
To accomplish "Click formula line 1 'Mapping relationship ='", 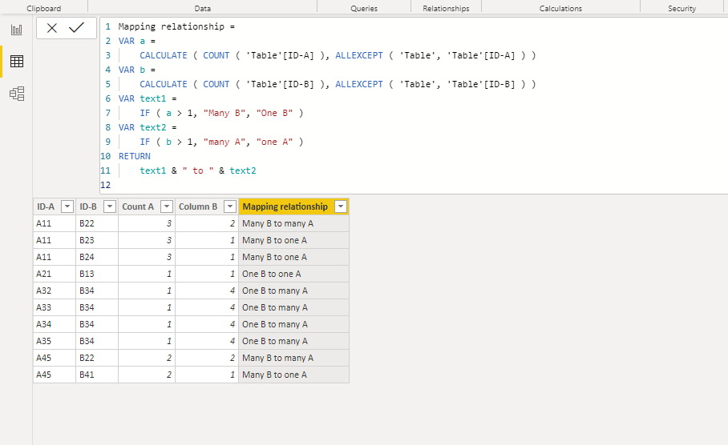I will (x=176, y=26).
